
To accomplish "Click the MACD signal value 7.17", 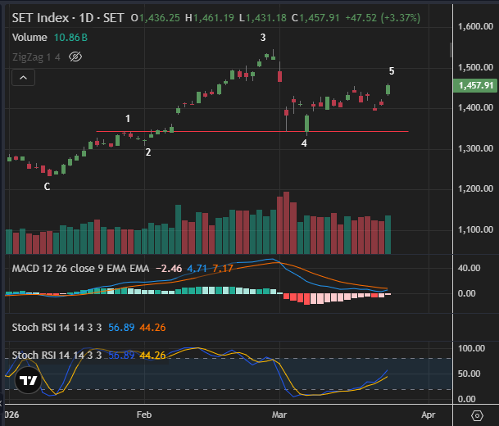I will pos(223,269).
